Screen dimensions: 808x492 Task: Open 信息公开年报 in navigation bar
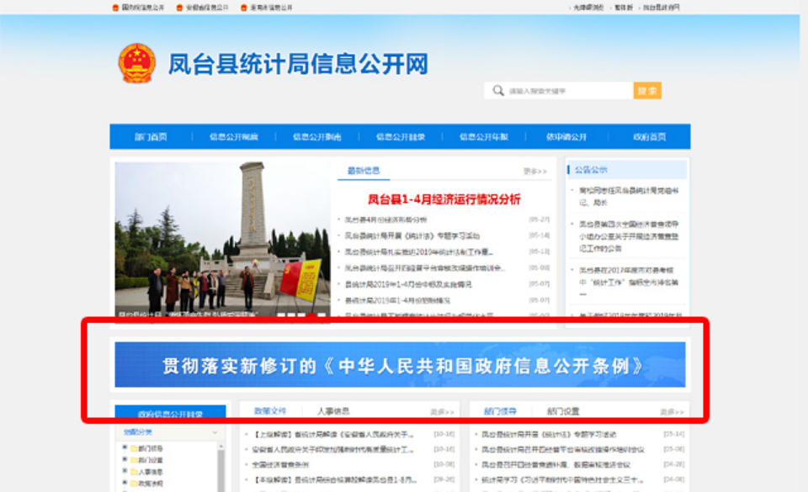[484, 137]
